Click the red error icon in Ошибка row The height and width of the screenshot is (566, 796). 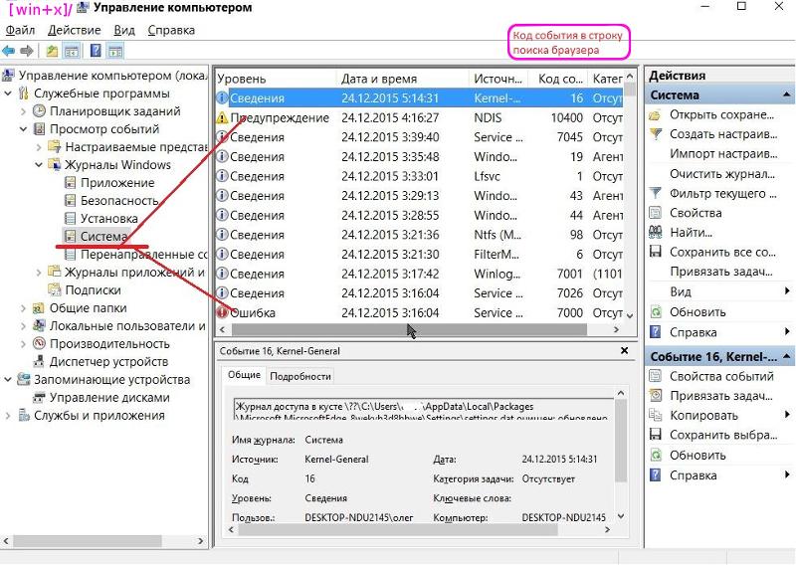(x=222, y=312)
